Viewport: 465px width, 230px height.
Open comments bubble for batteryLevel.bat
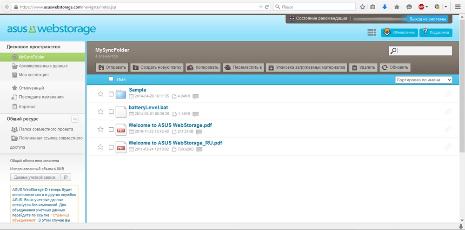[x=195, y=114]
